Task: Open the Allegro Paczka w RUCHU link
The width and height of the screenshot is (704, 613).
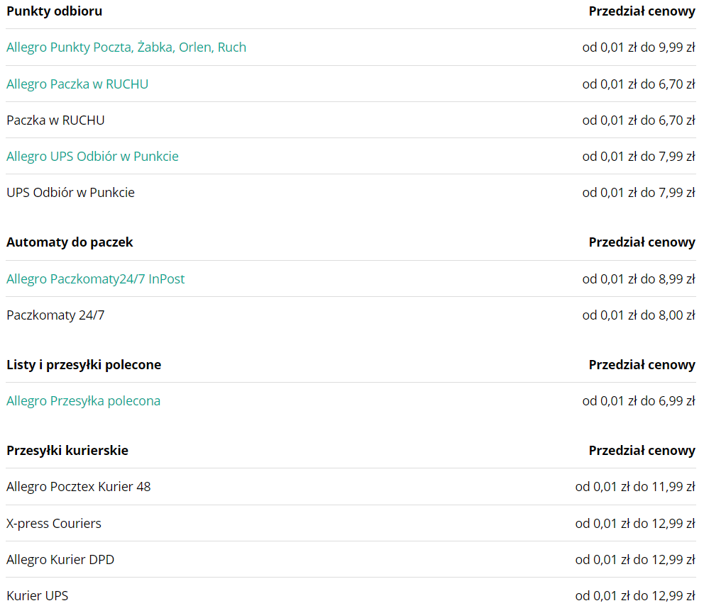Action: tap(77, 84)
